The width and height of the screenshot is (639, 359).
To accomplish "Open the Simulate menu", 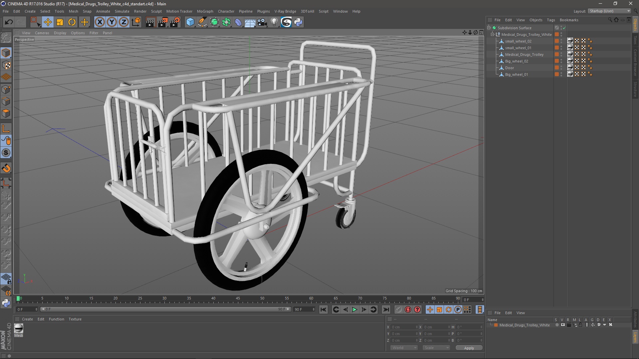I will coord(122,11).
